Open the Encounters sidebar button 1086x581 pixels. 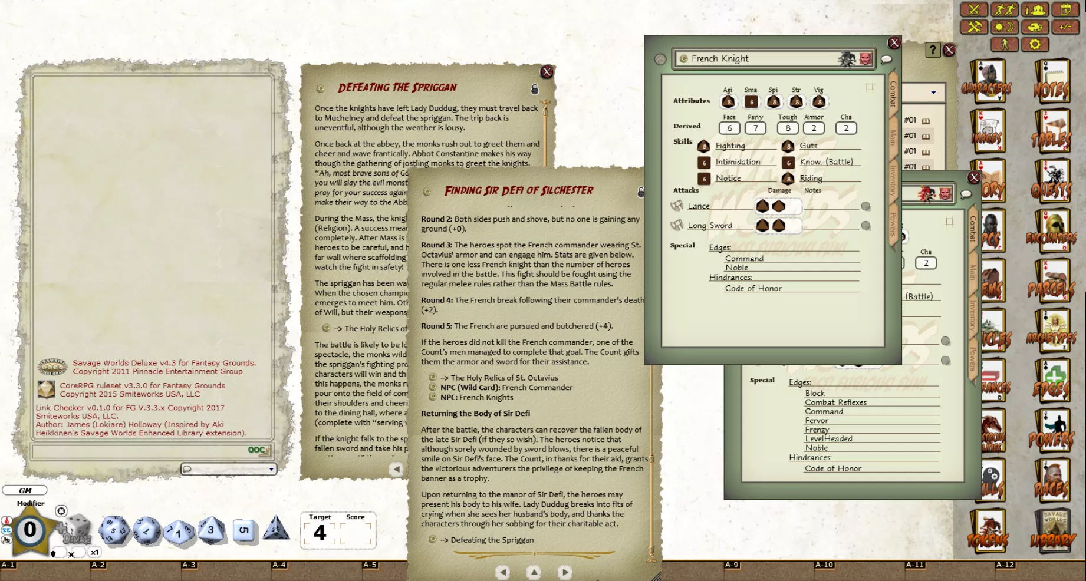[1052, 231]
